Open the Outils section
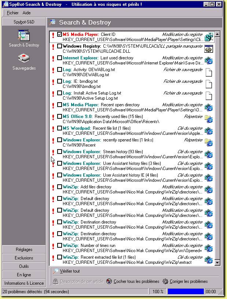Image resolution: width=227 pixels, height=299 pixels. tap(24, 266)
